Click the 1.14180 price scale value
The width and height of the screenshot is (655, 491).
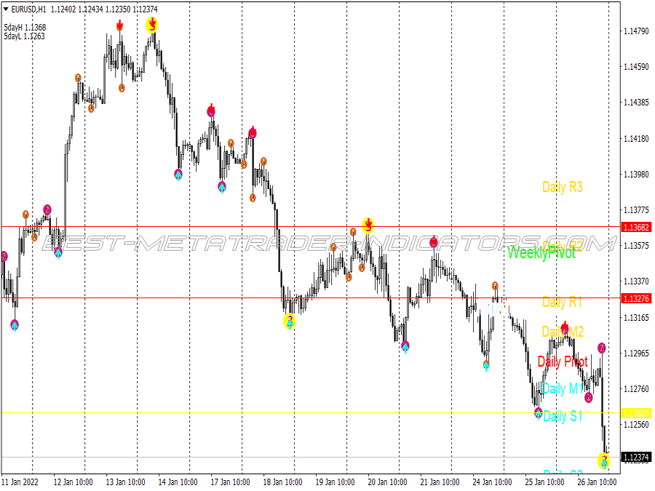[636, 139]
